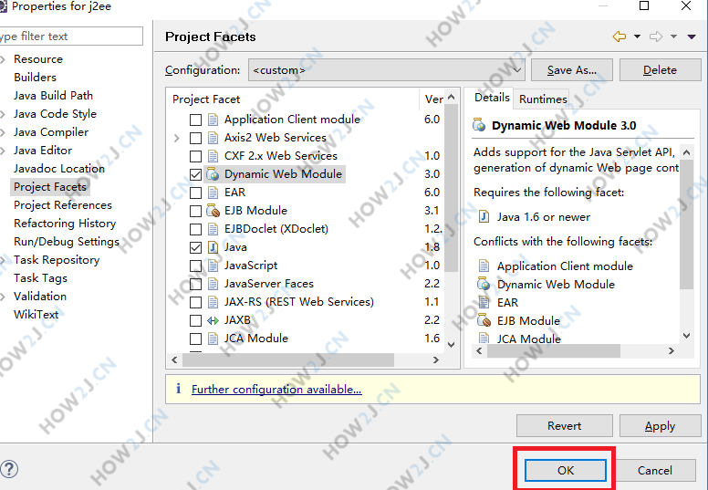The height and width of the screenshot is (490, 708).
Task: Enable the EAR facet checkbox
Action: point(195,193)
